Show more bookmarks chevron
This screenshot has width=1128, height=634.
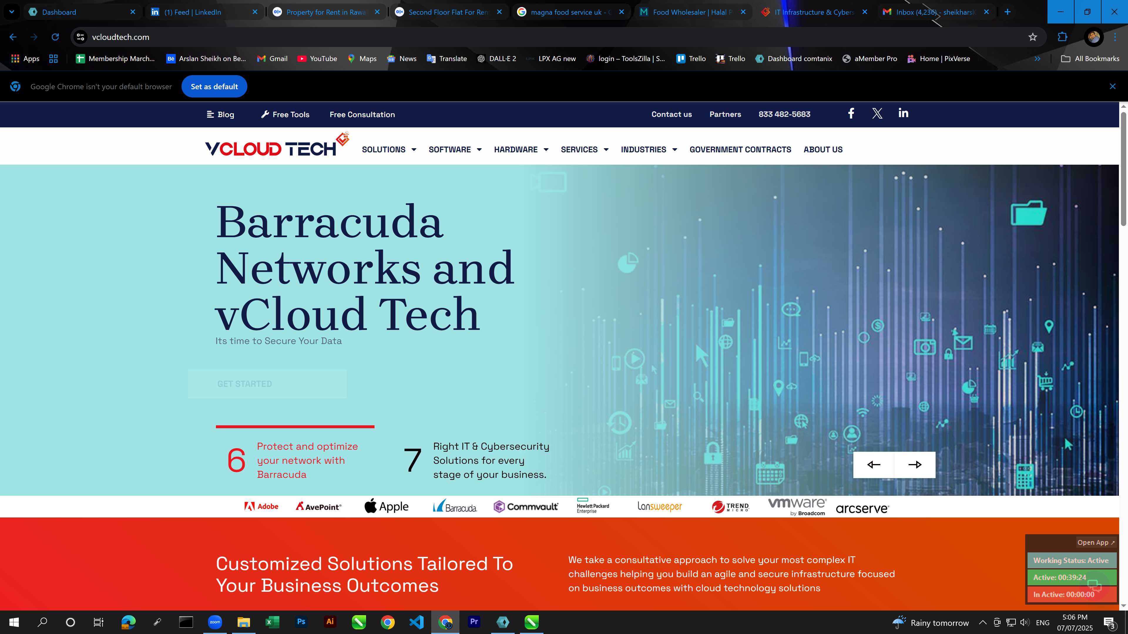tap(1037, 59)
